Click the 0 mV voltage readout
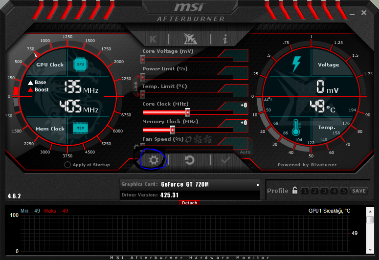 (x=328, y=87)
